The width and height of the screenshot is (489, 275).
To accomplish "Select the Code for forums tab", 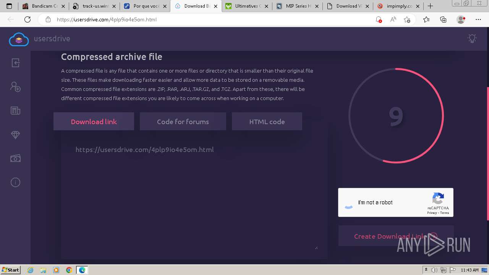I will 183,121.
